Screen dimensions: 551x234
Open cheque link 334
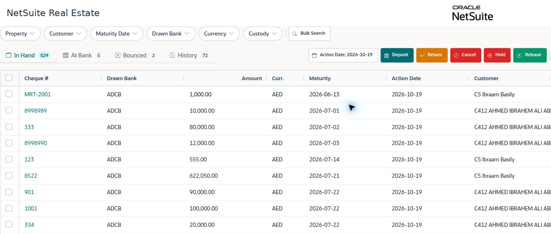[29, 225]
